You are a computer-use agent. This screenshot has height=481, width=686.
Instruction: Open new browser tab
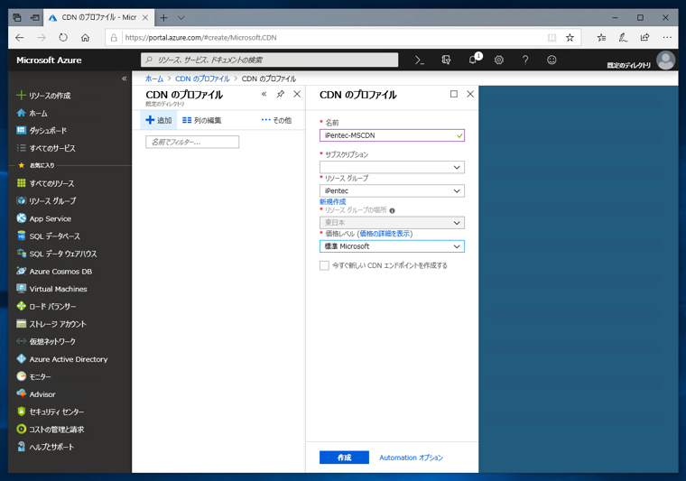[163, 17]
